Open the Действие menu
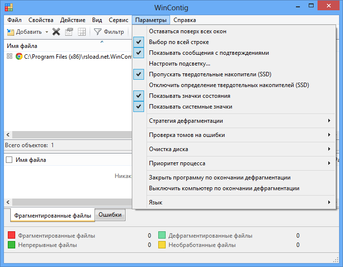343x267 pixels. (x=73, y=20)
